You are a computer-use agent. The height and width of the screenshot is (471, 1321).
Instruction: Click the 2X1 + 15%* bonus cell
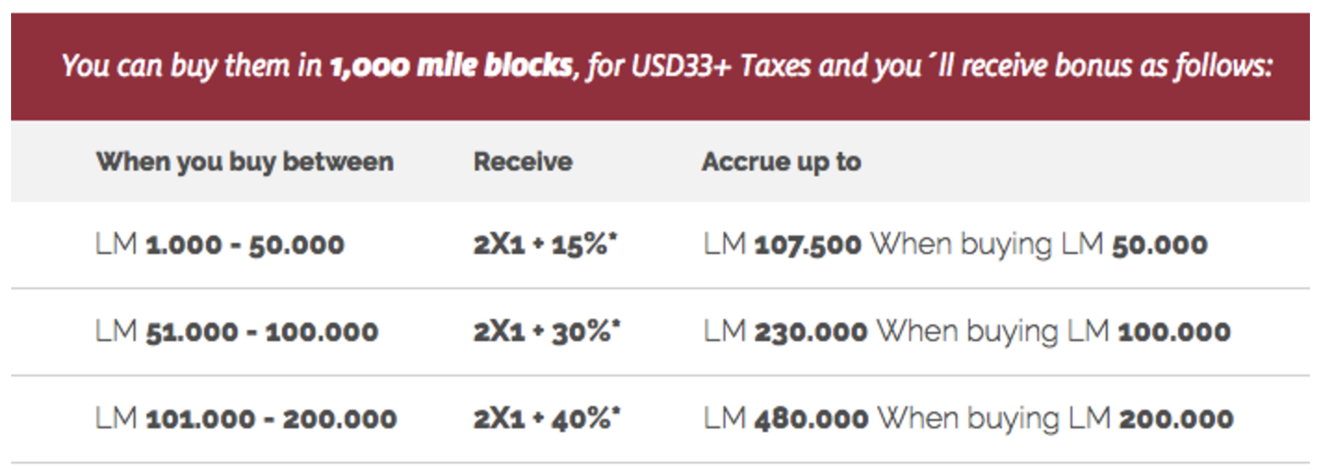tap(546, 245)
